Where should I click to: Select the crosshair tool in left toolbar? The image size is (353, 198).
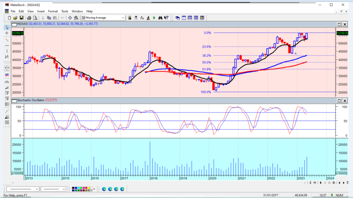(x=7, y=33)
